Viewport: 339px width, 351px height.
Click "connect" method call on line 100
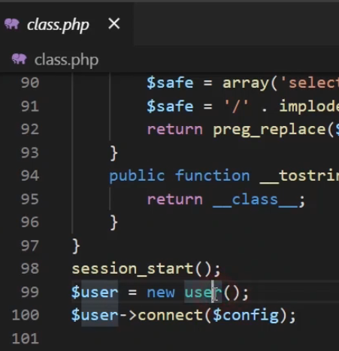(171, 315)
